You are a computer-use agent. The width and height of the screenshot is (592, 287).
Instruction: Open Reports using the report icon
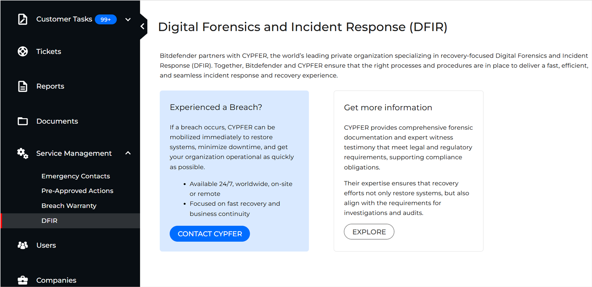point(23,86)
